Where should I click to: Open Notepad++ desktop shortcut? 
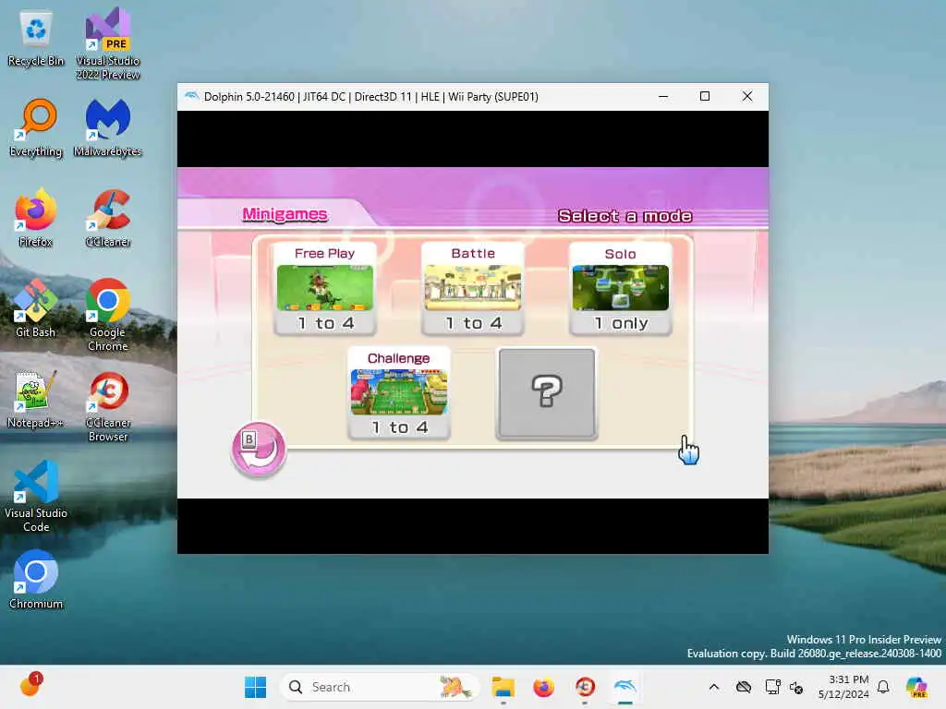point(36,399)
